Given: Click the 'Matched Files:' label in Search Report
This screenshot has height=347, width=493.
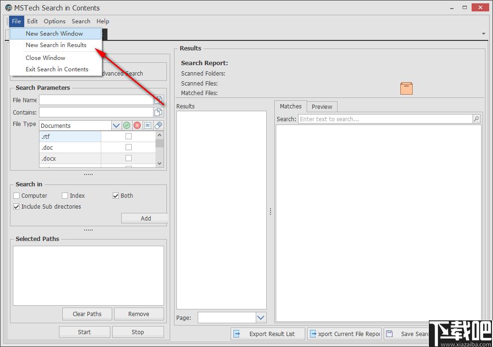Looking at the screenshot, I should coord(199,93).
